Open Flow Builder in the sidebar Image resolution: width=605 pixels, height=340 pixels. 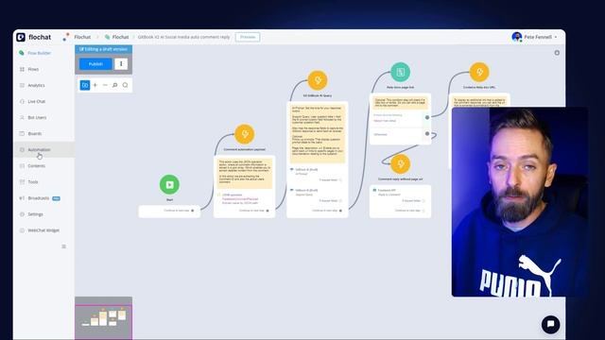click(35, 53)
